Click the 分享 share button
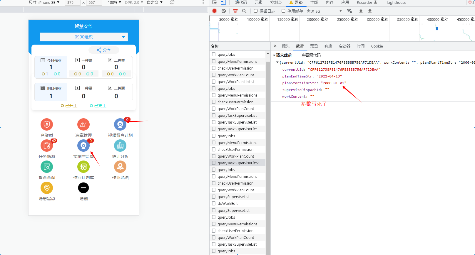Image resolution: width=475 pixels, height=255 pixels. [104, 50]
